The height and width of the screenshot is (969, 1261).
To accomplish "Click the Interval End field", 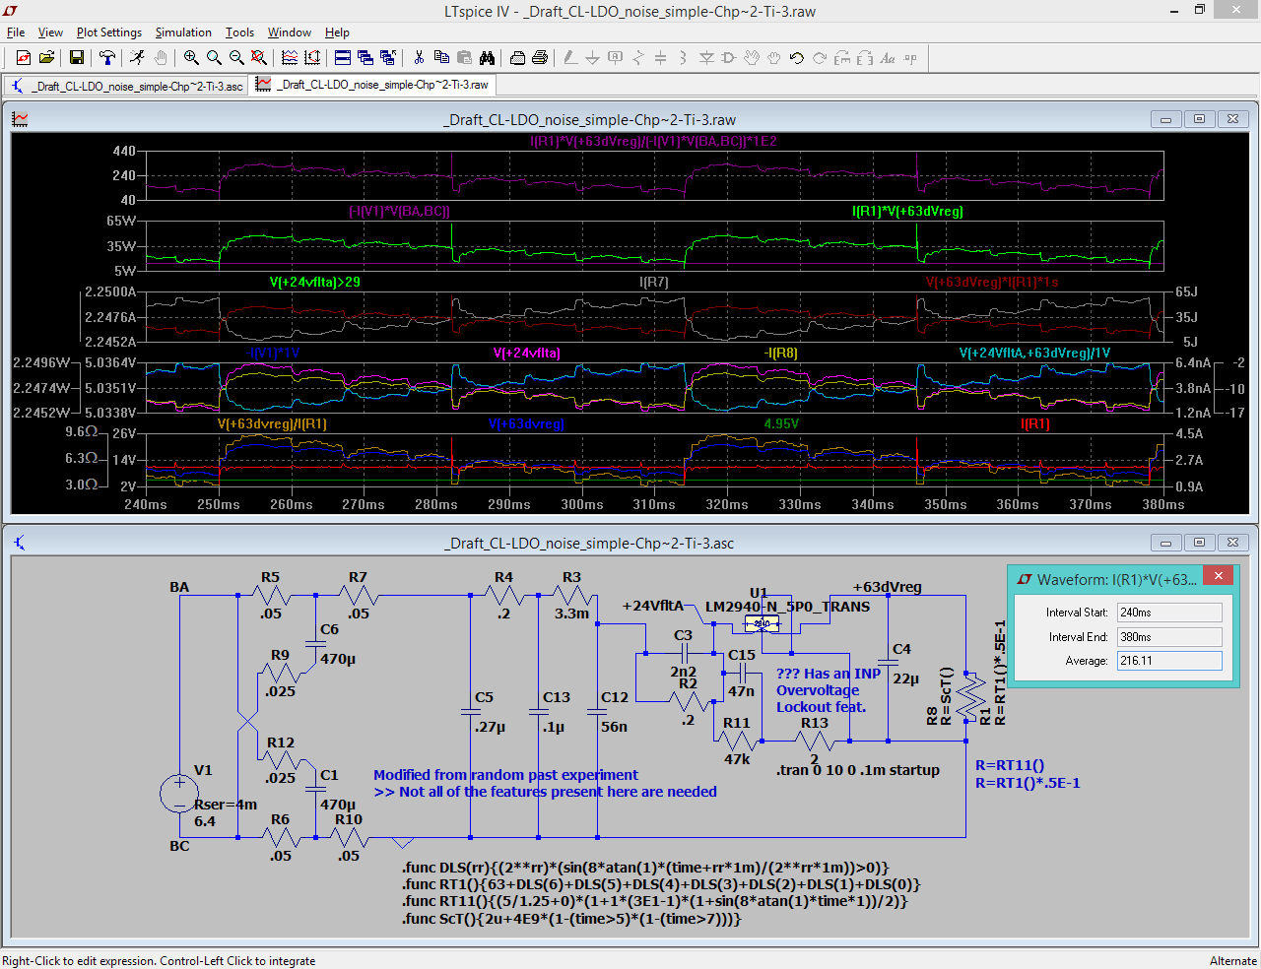I will click(x=1169, y=637).
